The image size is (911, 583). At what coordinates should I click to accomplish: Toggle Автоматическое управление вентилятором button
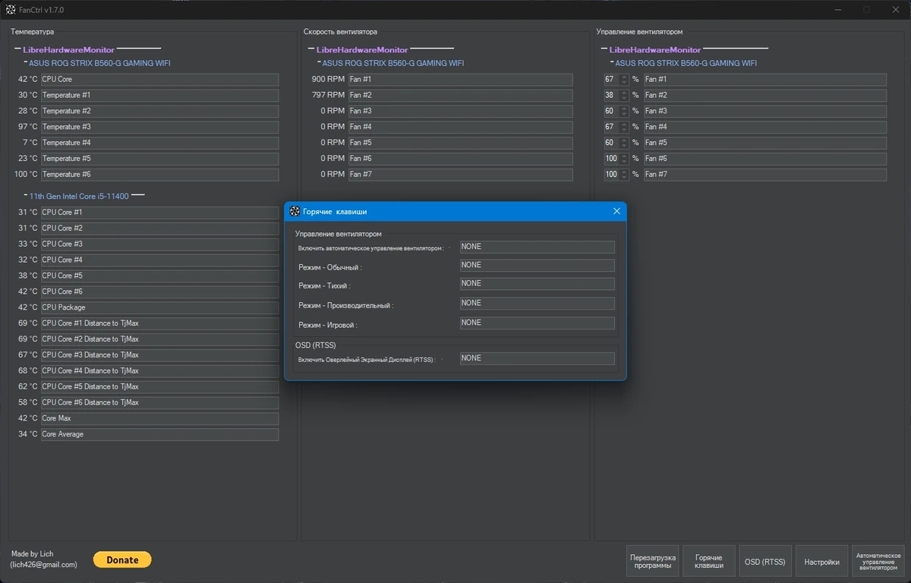[x=878, y=563]
